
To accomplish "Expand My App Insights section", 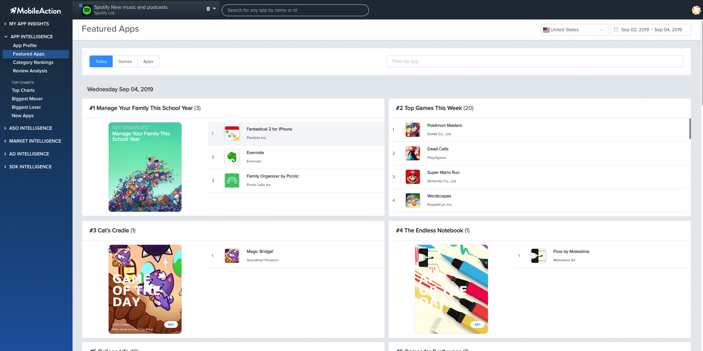I will pyautogui.click(x=29, y=24).
